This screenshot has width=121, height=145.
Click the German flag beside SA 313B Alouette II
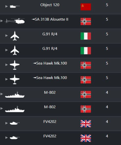coord(86,22)
